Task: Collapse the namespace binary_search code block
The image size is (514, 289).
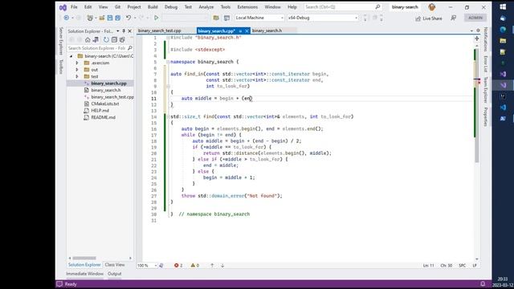Action: tap(168, 62)
